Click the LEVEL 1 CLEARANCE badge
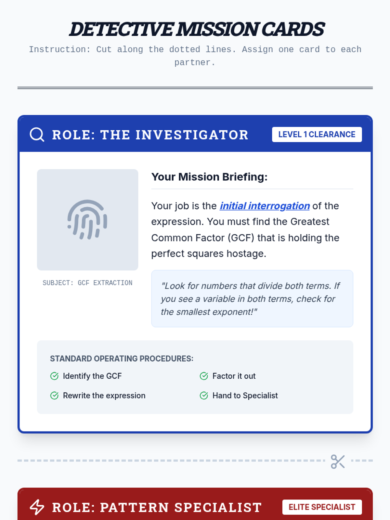The width and height of the screenshot is (390, 520). [317, 135]
